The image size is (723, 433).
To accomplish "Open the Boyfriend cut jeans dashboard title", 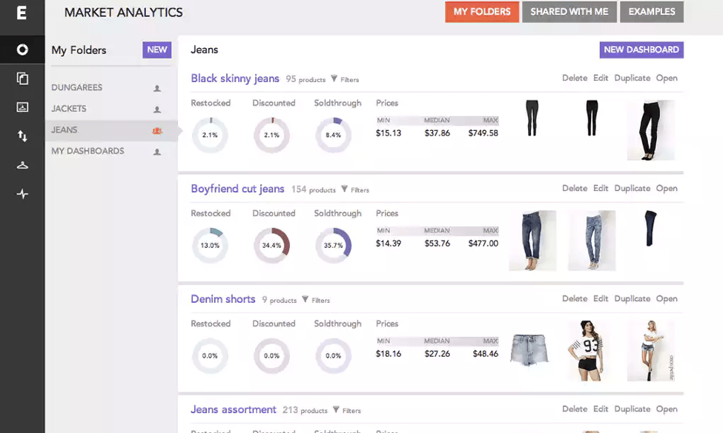I will coord(237,189).
